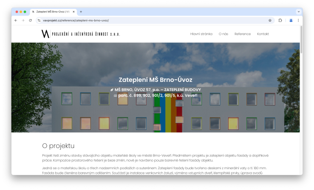Viewport: 314px width, 190px height.
Task: Click the Zateplení MŠ Brno-Úvoz hero heading
Action: (156, 80)
